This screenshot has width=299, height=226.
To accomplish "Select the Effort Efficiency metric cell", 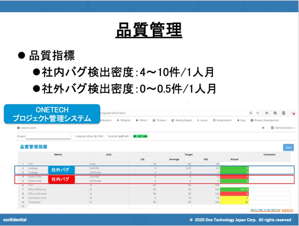I will [58, 189].
